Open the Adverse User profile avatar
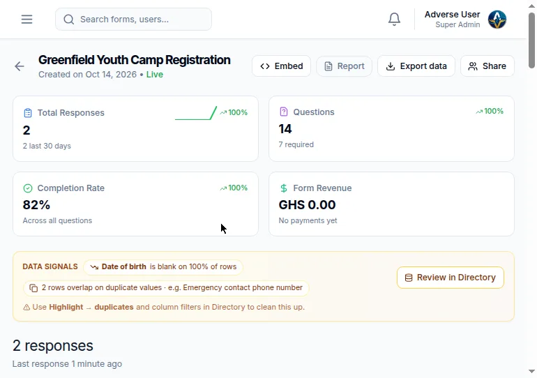Viewport: 537px width, 378px height. click(497, 19)
